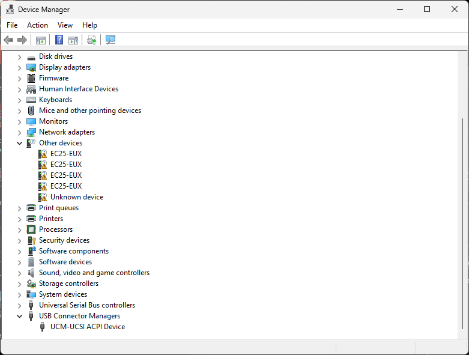
Task: Click the Processors icon
Action: (x=31, y=229)
